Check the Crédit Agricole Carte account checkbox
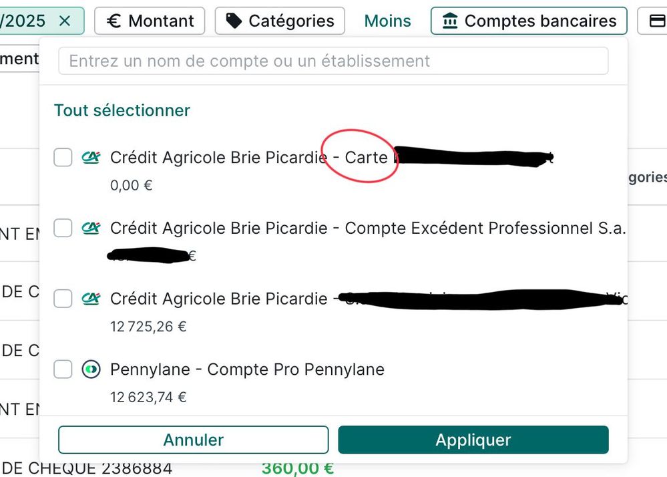The height and width of the screenshot is (477, 667). (63, 158)
